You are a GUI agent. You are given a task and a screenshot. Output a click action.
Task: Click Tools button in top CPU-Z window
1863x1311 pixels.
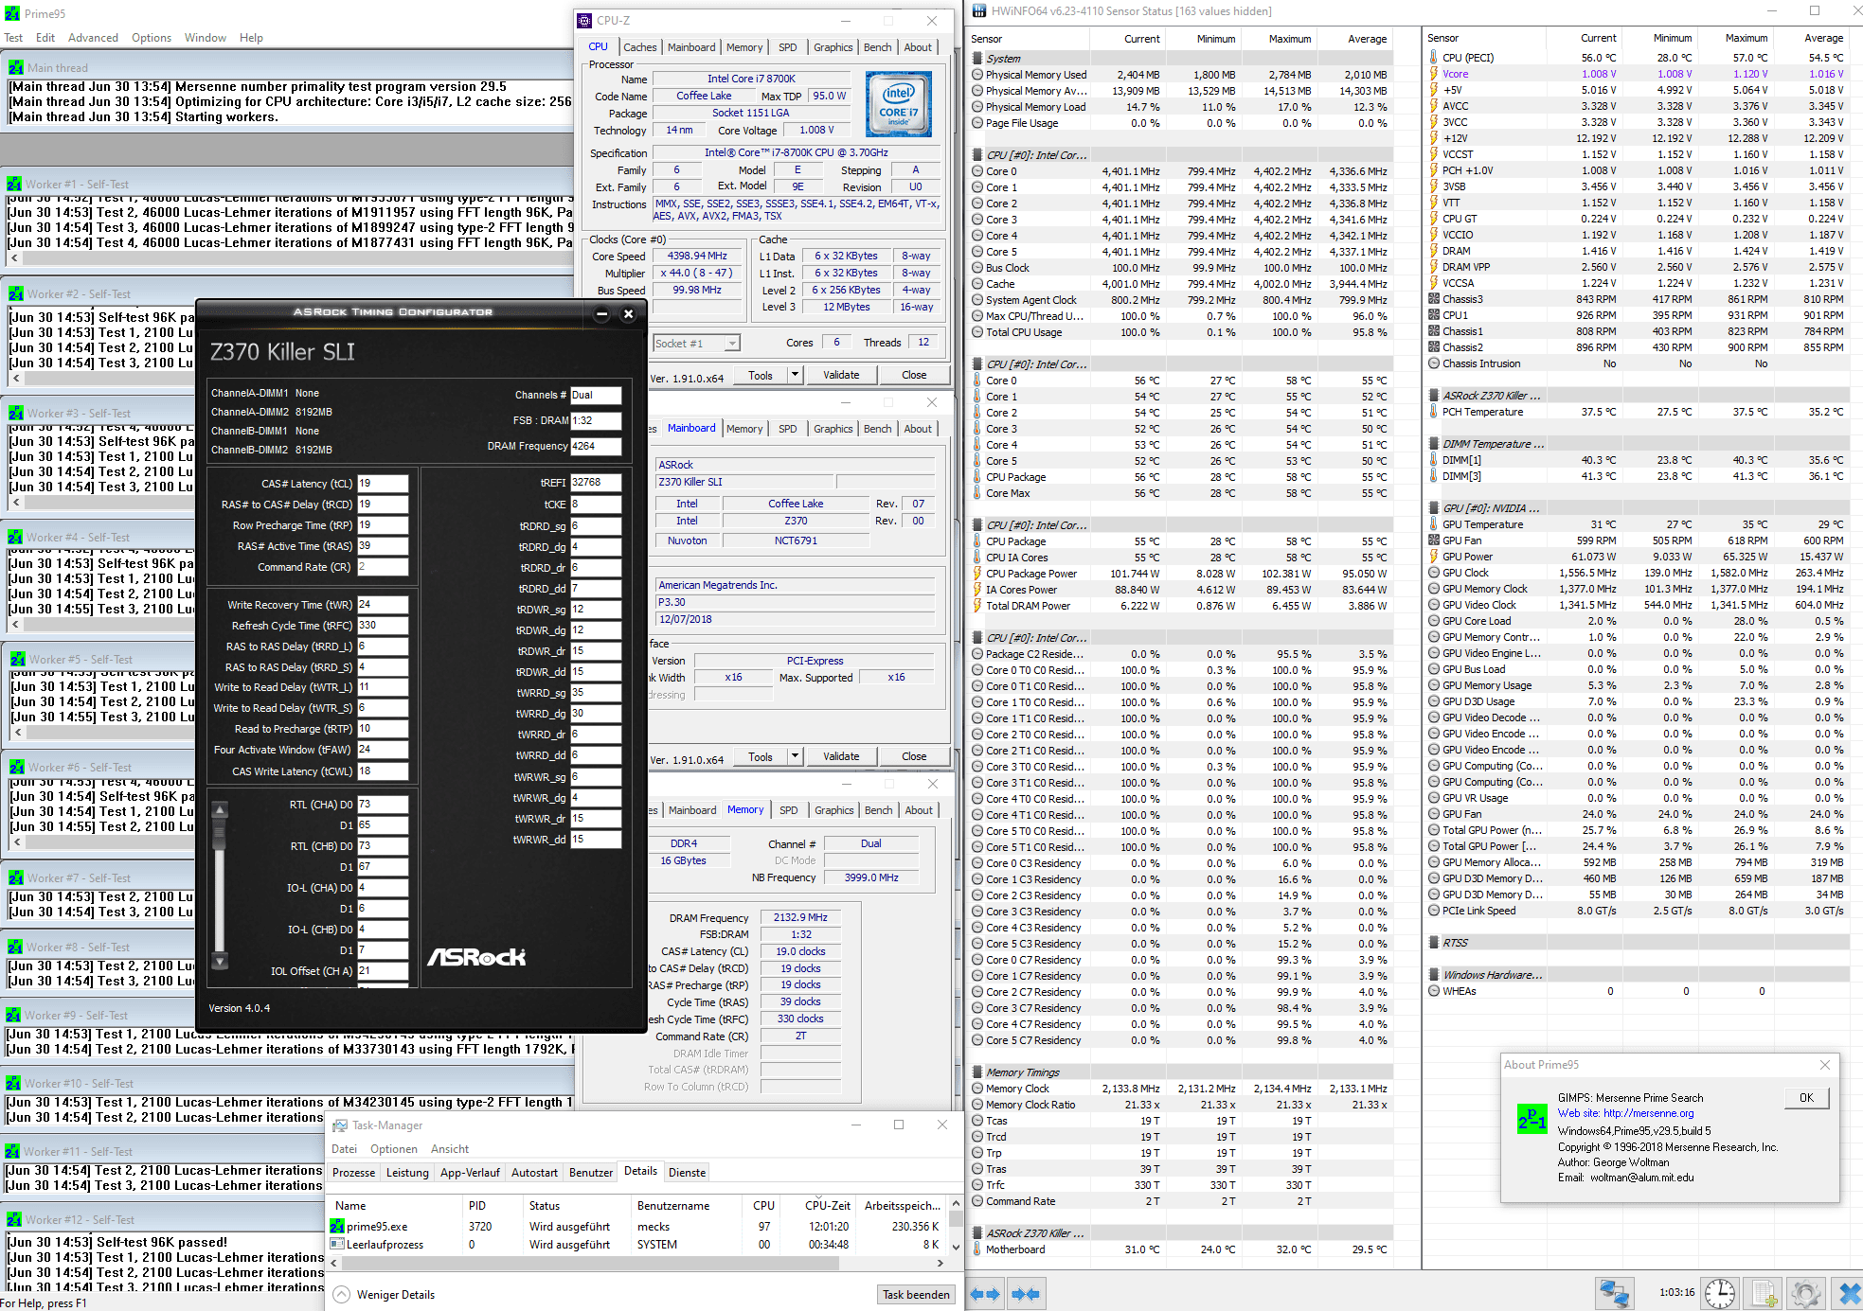point(761,375)
